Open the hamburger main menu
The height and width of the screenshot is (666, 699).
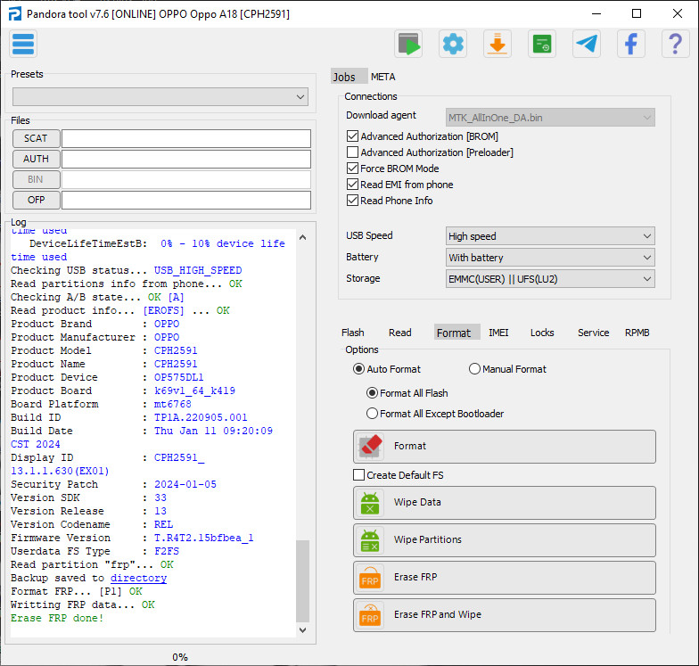pos(23,45)
